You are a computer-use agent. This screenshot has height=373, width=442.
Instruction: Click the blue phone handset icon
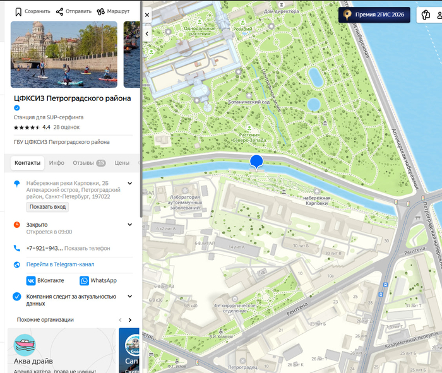click(17, 248)
